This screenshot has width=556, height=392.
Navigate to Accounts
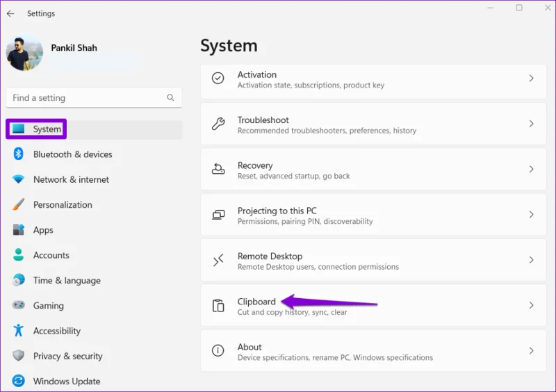[x=94, y=255]
